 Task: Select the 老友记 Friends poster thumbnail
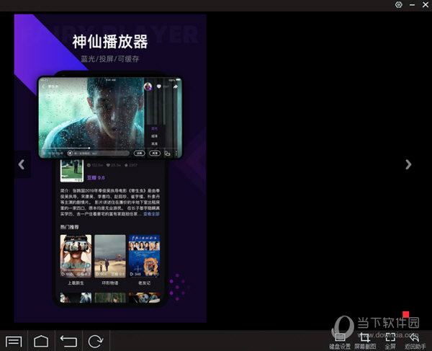click(x=145, y=256)
